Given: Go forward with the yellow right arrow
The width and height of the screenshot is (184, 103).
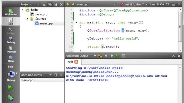Looking at the screenshot, I should (73, 5).
